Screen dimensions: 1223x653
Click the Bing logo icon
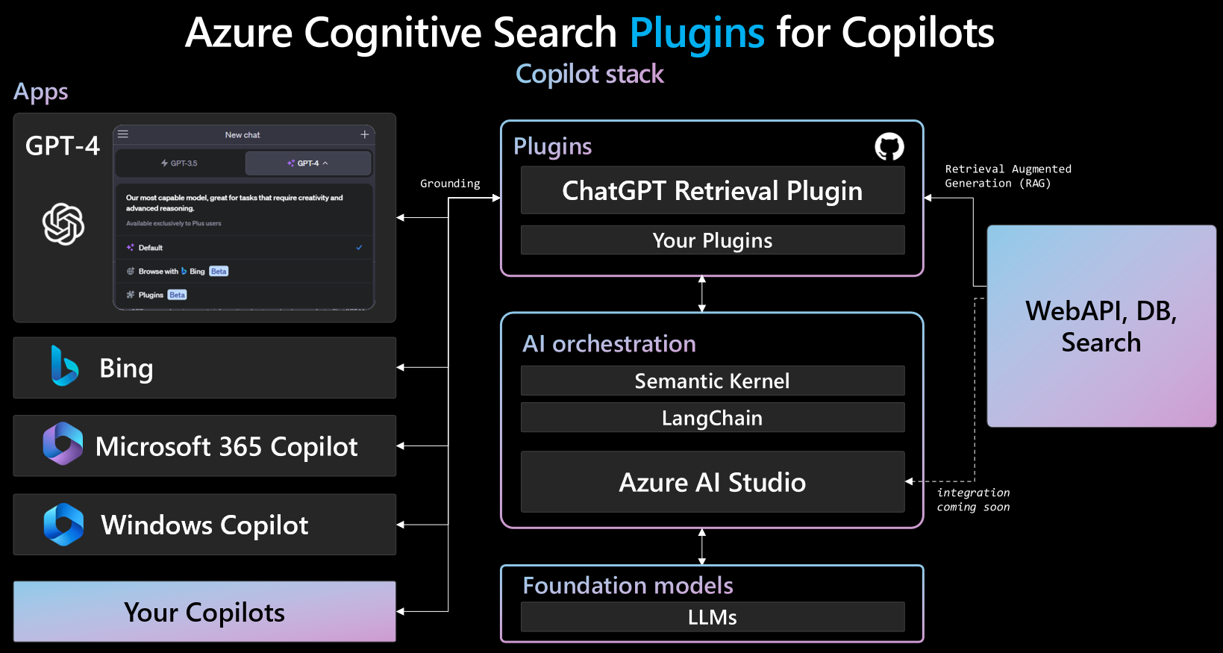(65, 366)
